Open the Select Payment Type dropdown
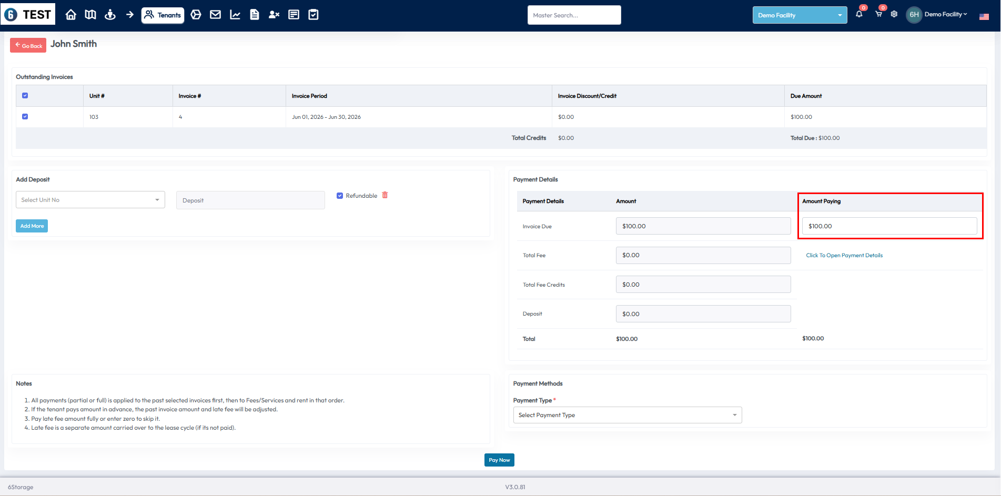 (627, 415)
